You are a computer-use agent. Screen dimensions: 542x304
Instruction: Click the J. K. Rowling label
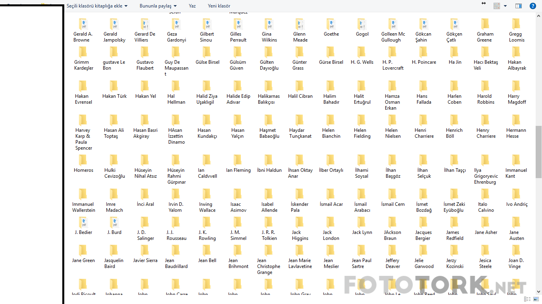[207, 235]
